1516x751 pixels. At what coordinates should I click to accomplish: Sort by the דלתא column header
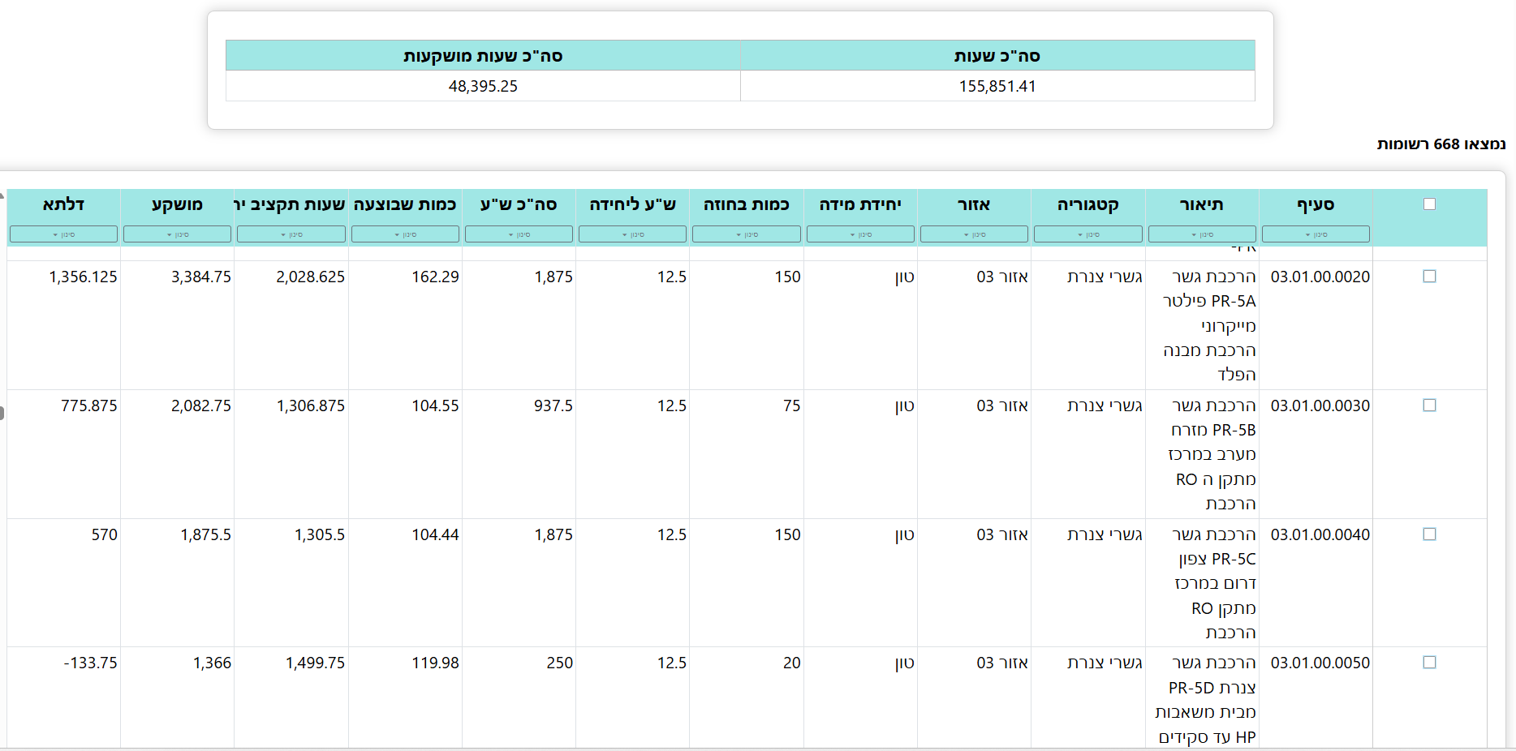point(63,204)
